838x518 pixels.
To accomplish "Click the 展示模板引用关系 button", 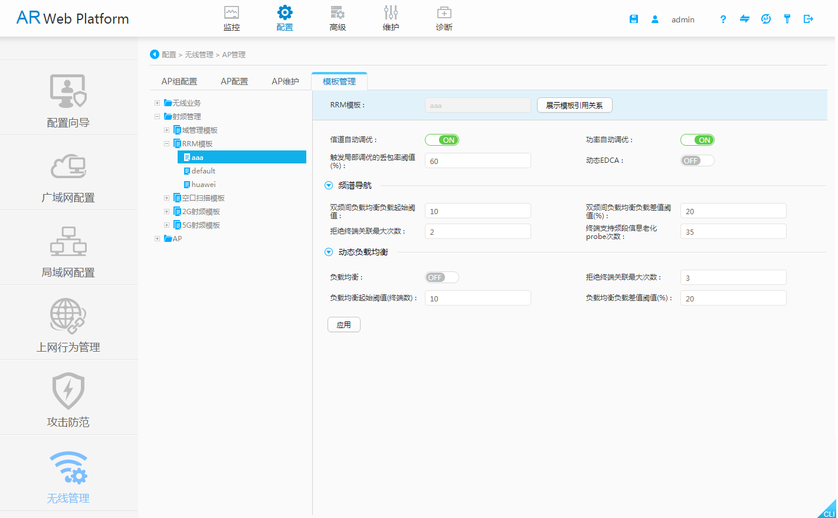I will (x=574, y=105).
